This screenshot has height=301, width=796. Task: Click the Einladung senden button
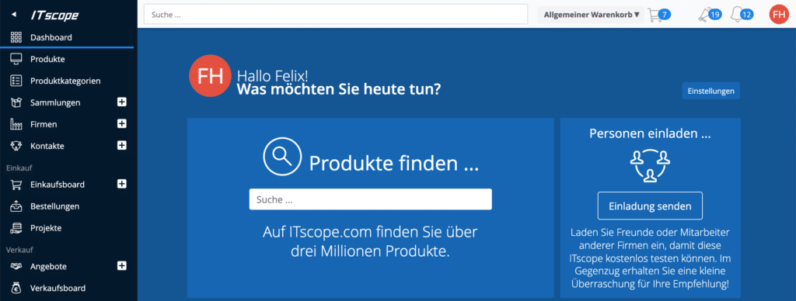coord(650,206)
